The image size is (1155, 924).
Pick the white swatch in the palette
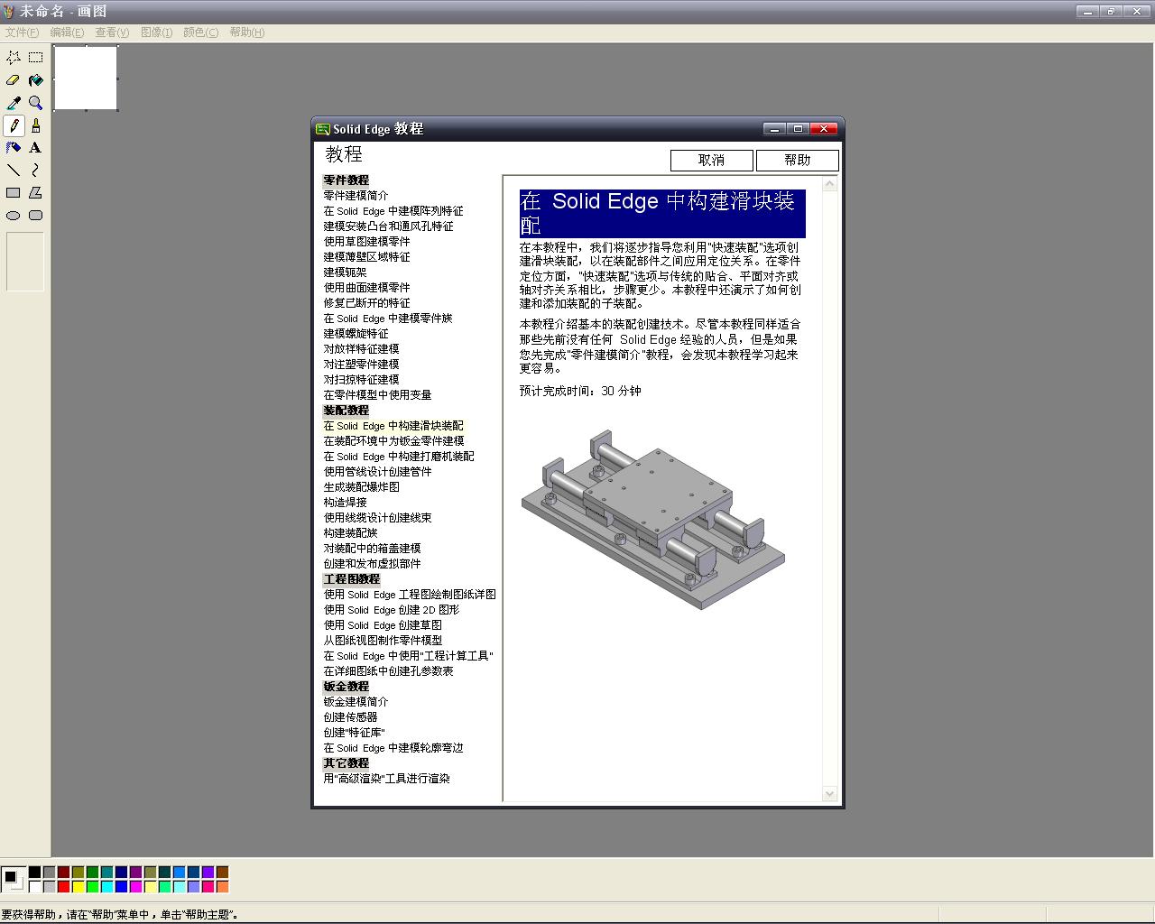(x=34, y=887)
